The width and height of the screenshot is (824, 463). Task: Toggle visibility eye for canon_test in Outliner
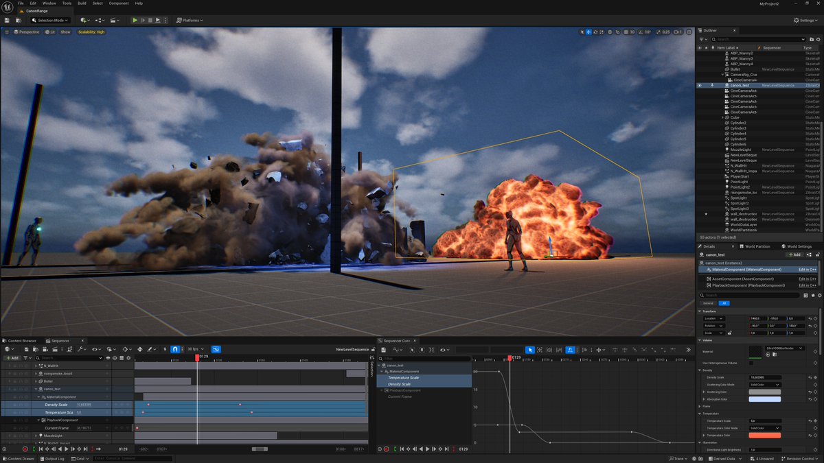(x=699, y=85)
